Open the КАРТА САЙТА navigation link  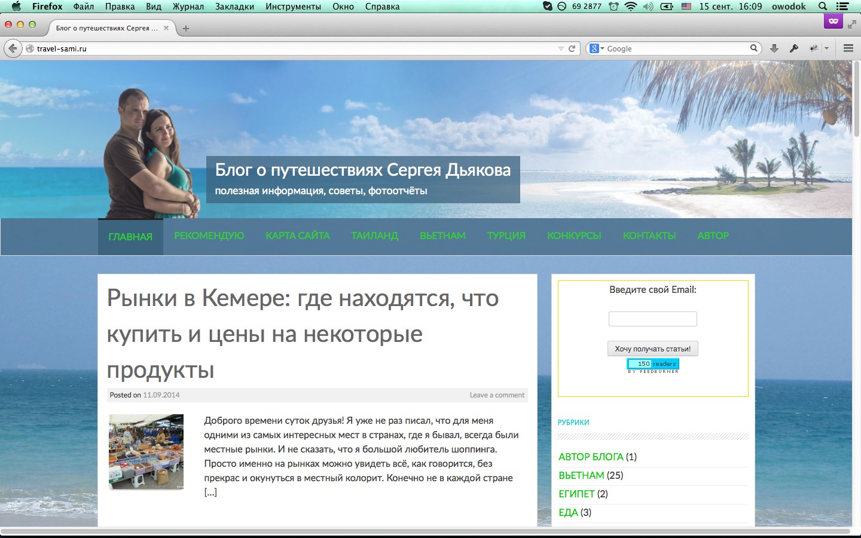(x=298, y=236)
